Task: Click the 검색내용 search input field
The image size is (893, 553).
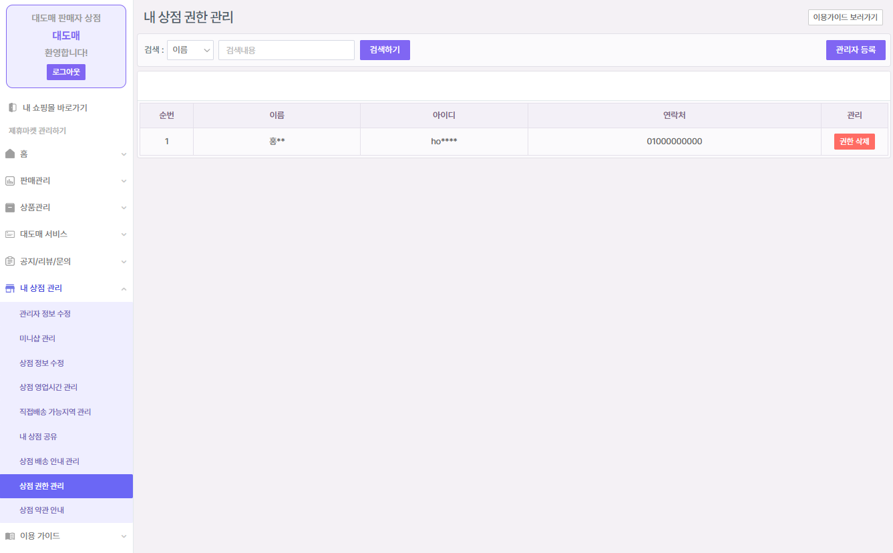Action: tap(286, 50)
